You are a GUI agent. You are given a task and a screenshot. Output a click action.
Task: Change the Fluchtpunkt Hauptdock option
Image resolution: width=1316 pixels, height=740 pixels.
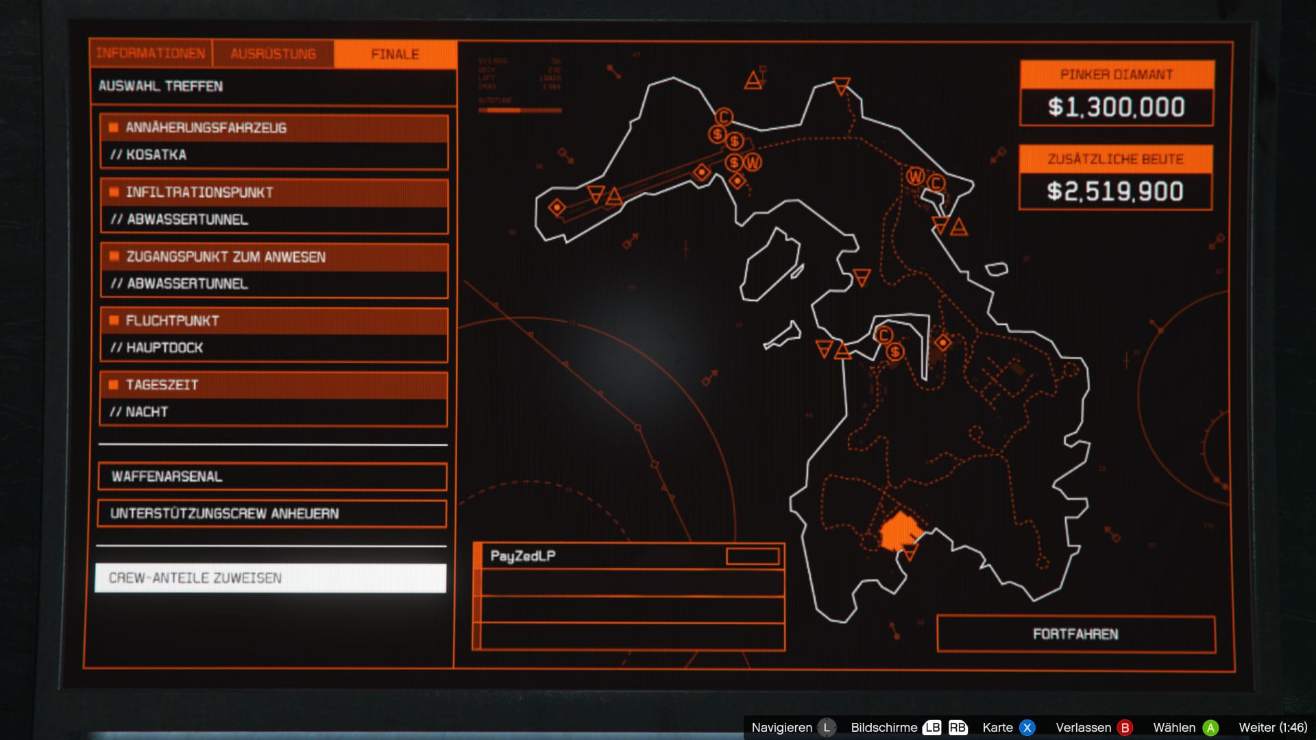[273, 334]
